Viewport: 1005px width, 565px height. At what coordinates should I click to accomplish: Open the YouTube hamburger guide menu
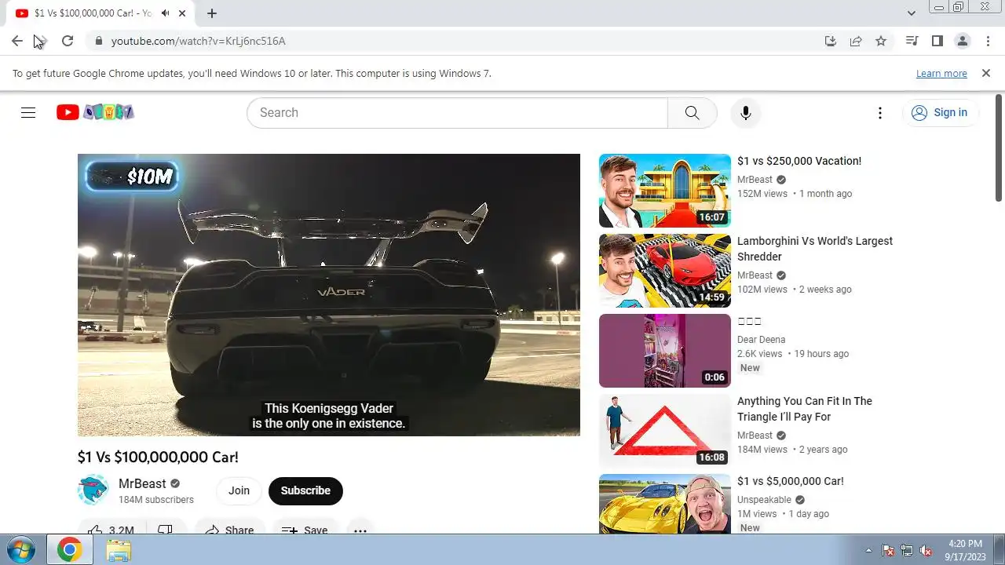pyautogui.click(x=28, y=112)
